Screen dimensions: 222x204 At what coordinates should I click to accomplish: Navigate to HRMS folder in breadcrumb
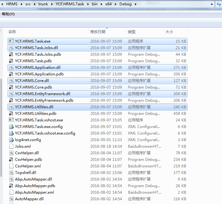(12, 4)
